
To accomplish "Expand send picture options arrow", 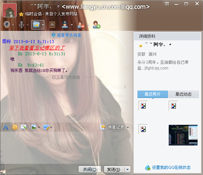I will (x=39, y=128).
